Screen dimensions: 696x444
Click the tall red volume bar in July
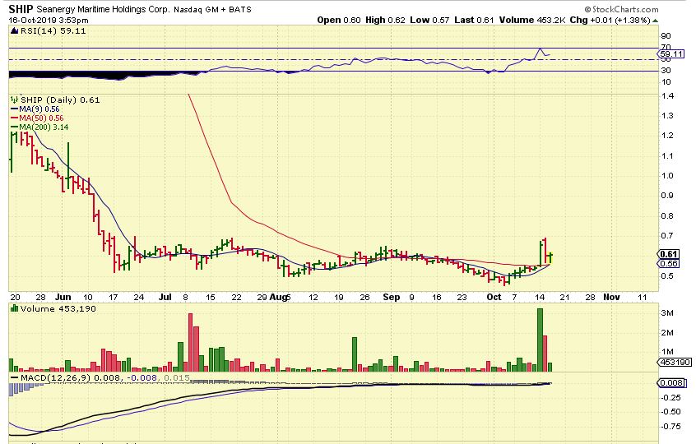click(x=190, y=342)
